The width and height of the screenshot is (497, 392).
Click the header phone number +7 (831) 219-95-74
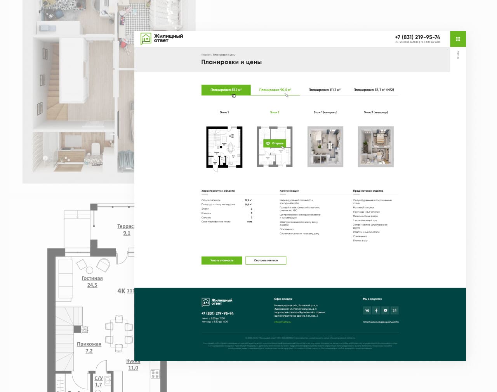pos(417,37)
